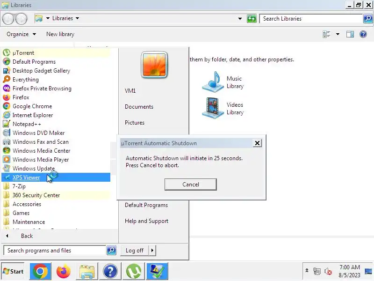Click the user account picture
Image resolution: width=374 pixels, height=281 pixels.
(154, 65)
